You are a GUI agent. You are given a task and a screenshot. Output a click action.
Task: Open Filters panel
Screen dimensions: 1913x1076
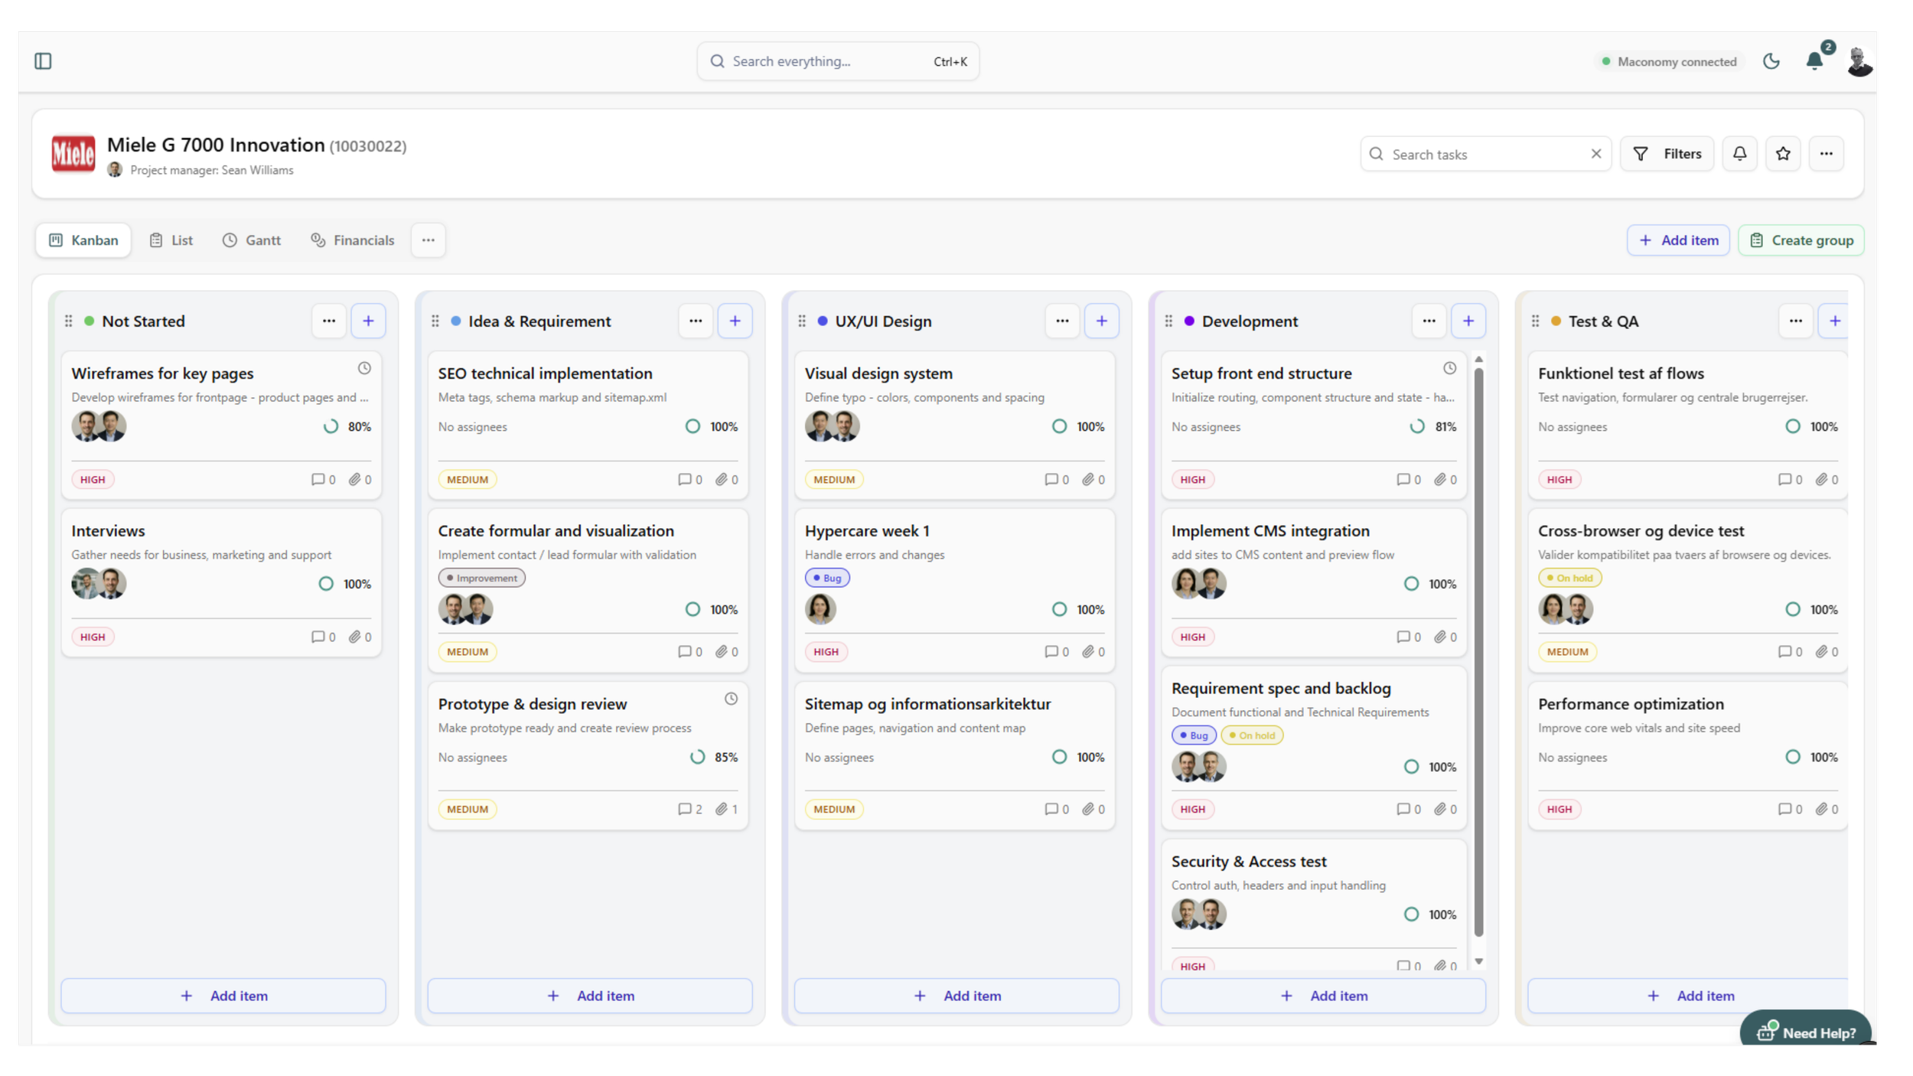point(1667,154)
